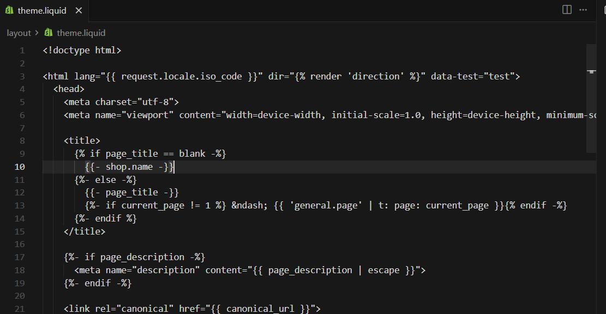Click the breadcrumb chevron after layout
This screenshot has height=314, width=606.
(x=37, y=33)
